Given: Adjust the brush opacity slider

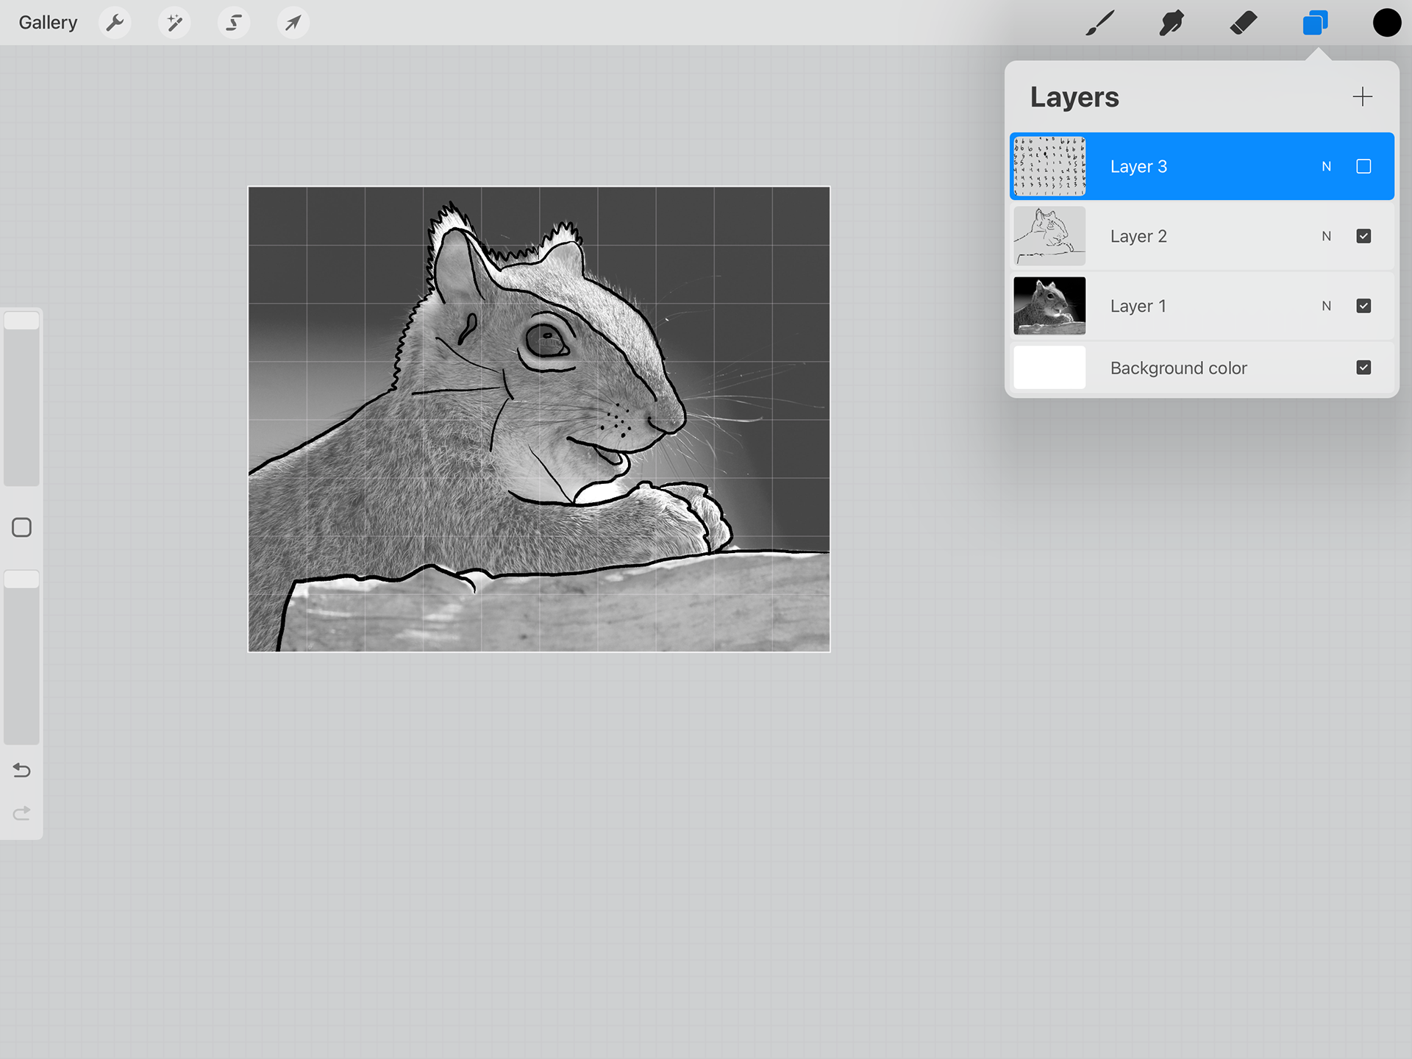Looking at the screenshot, I should (x=22, y=657).
